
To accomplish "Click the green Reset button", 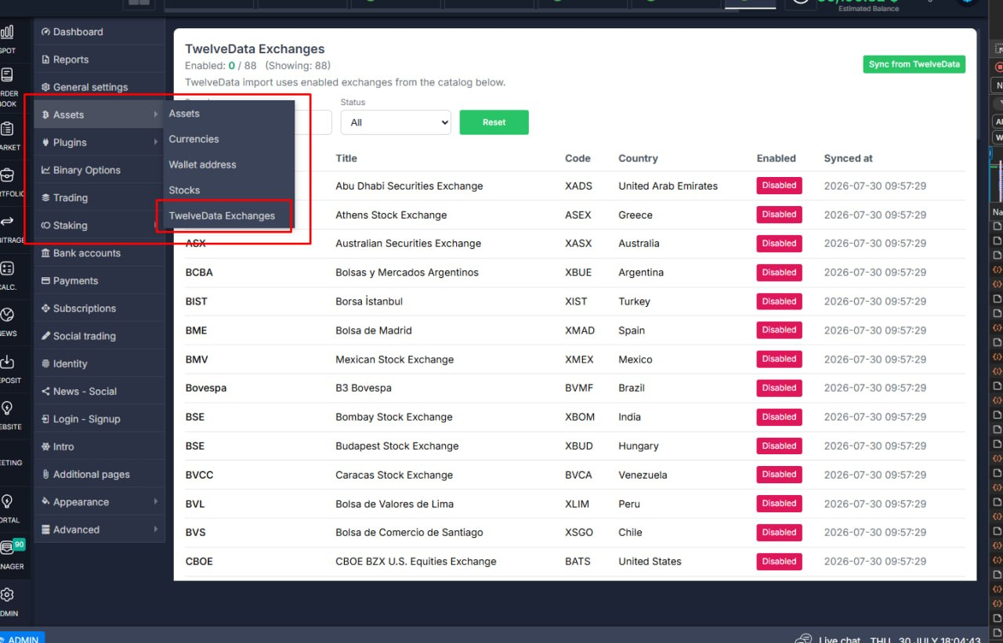I will tap(494, 122).
